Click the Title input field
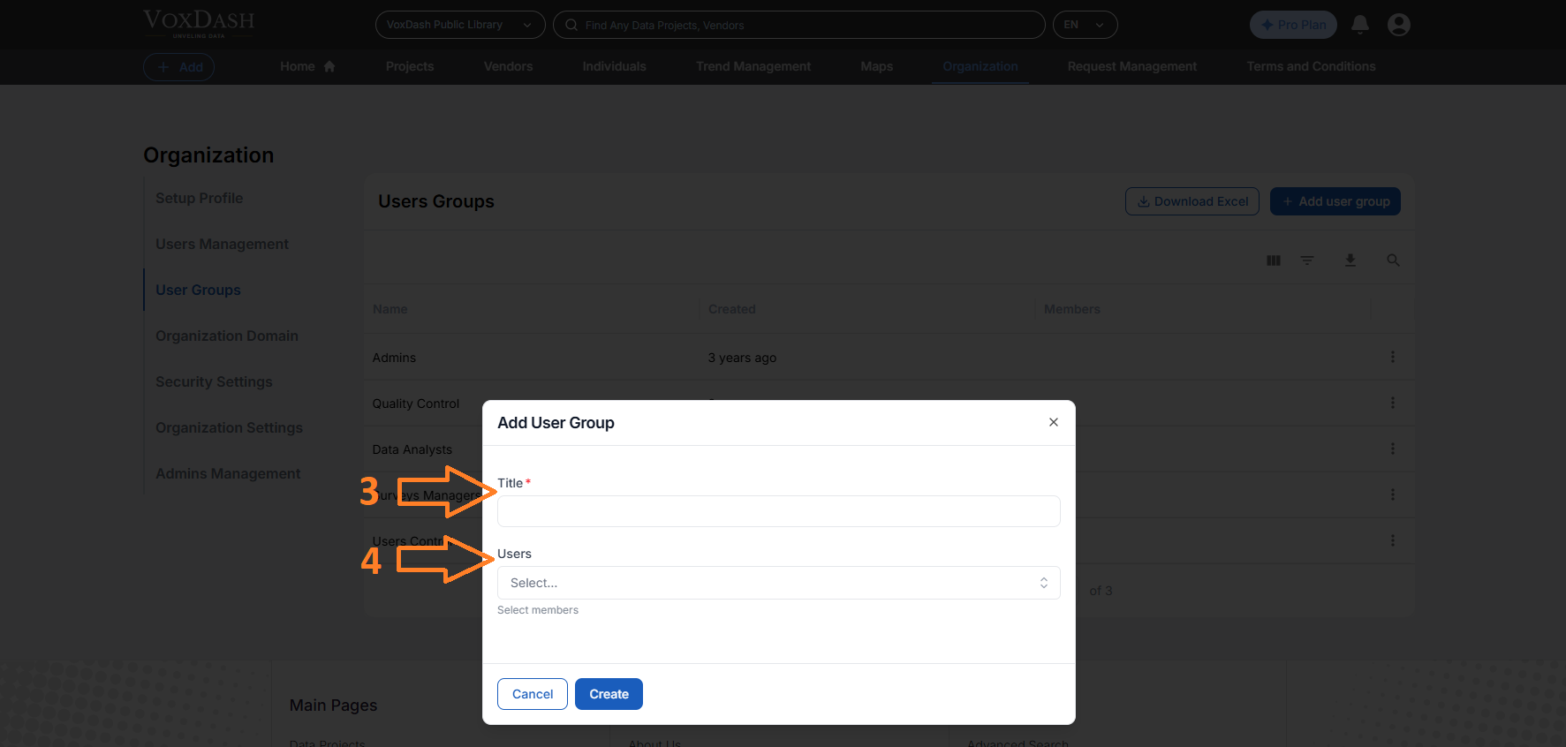The height and width of the screenshot is (747, 1566). point(778,511)
